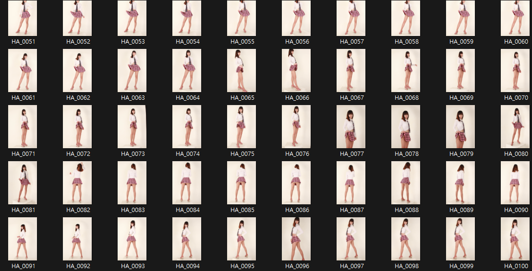
Task: Click file name label HA_0062
Action: [78, 98]
